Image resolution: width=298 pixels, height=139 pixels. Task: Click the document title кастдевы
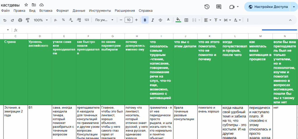coord(10,5)
